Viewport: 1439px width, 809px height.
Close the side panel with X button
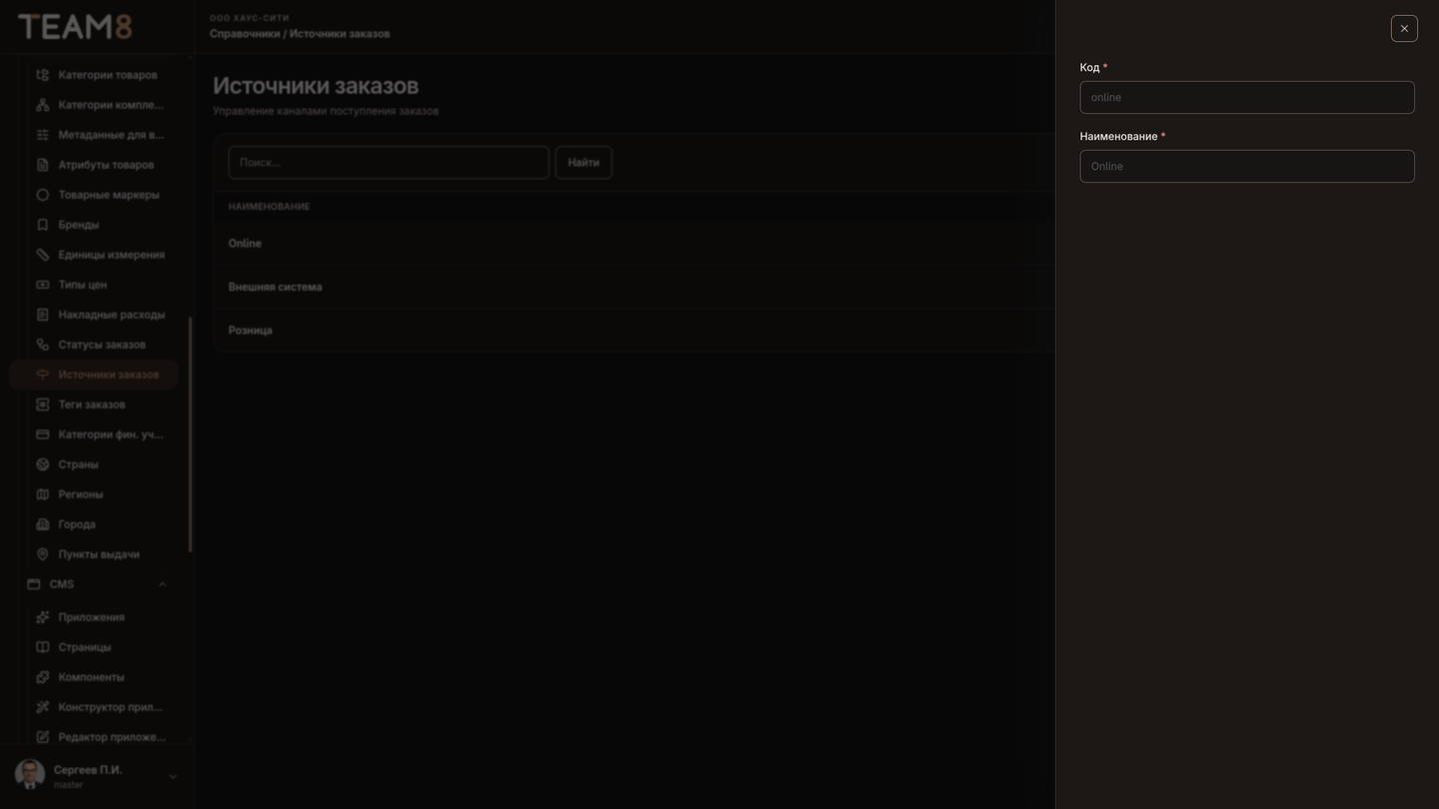click(1404, 28)
